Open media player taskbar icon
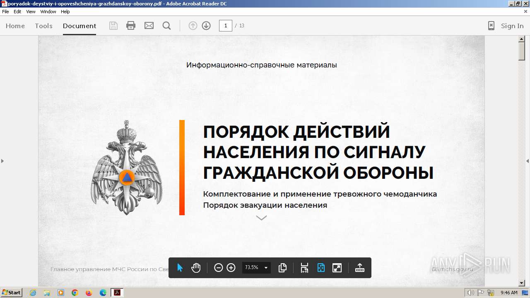This screenshot has height=298, width=530. [x=61, y=293]
